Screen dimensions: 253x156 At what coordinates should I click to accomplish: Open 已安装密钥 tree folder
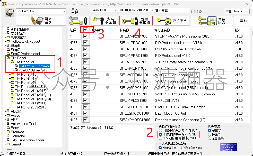18,38
